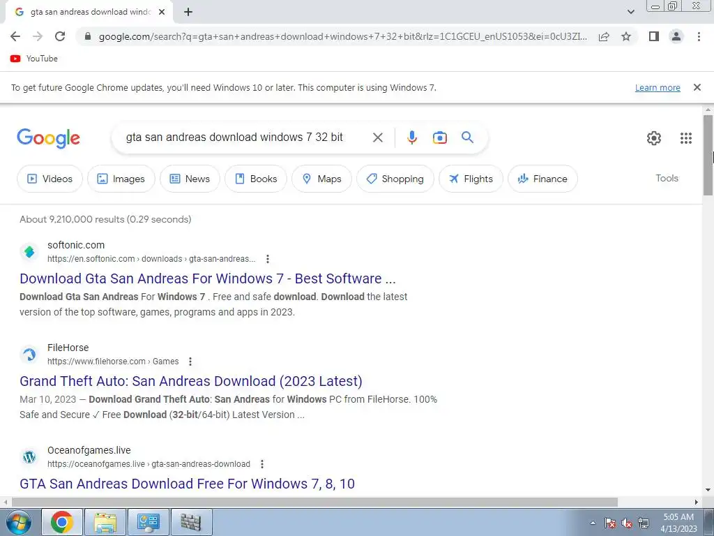Open the Chrome side panel icon
714x536 pixels.
pyautogui.click(x=654, y=36)
